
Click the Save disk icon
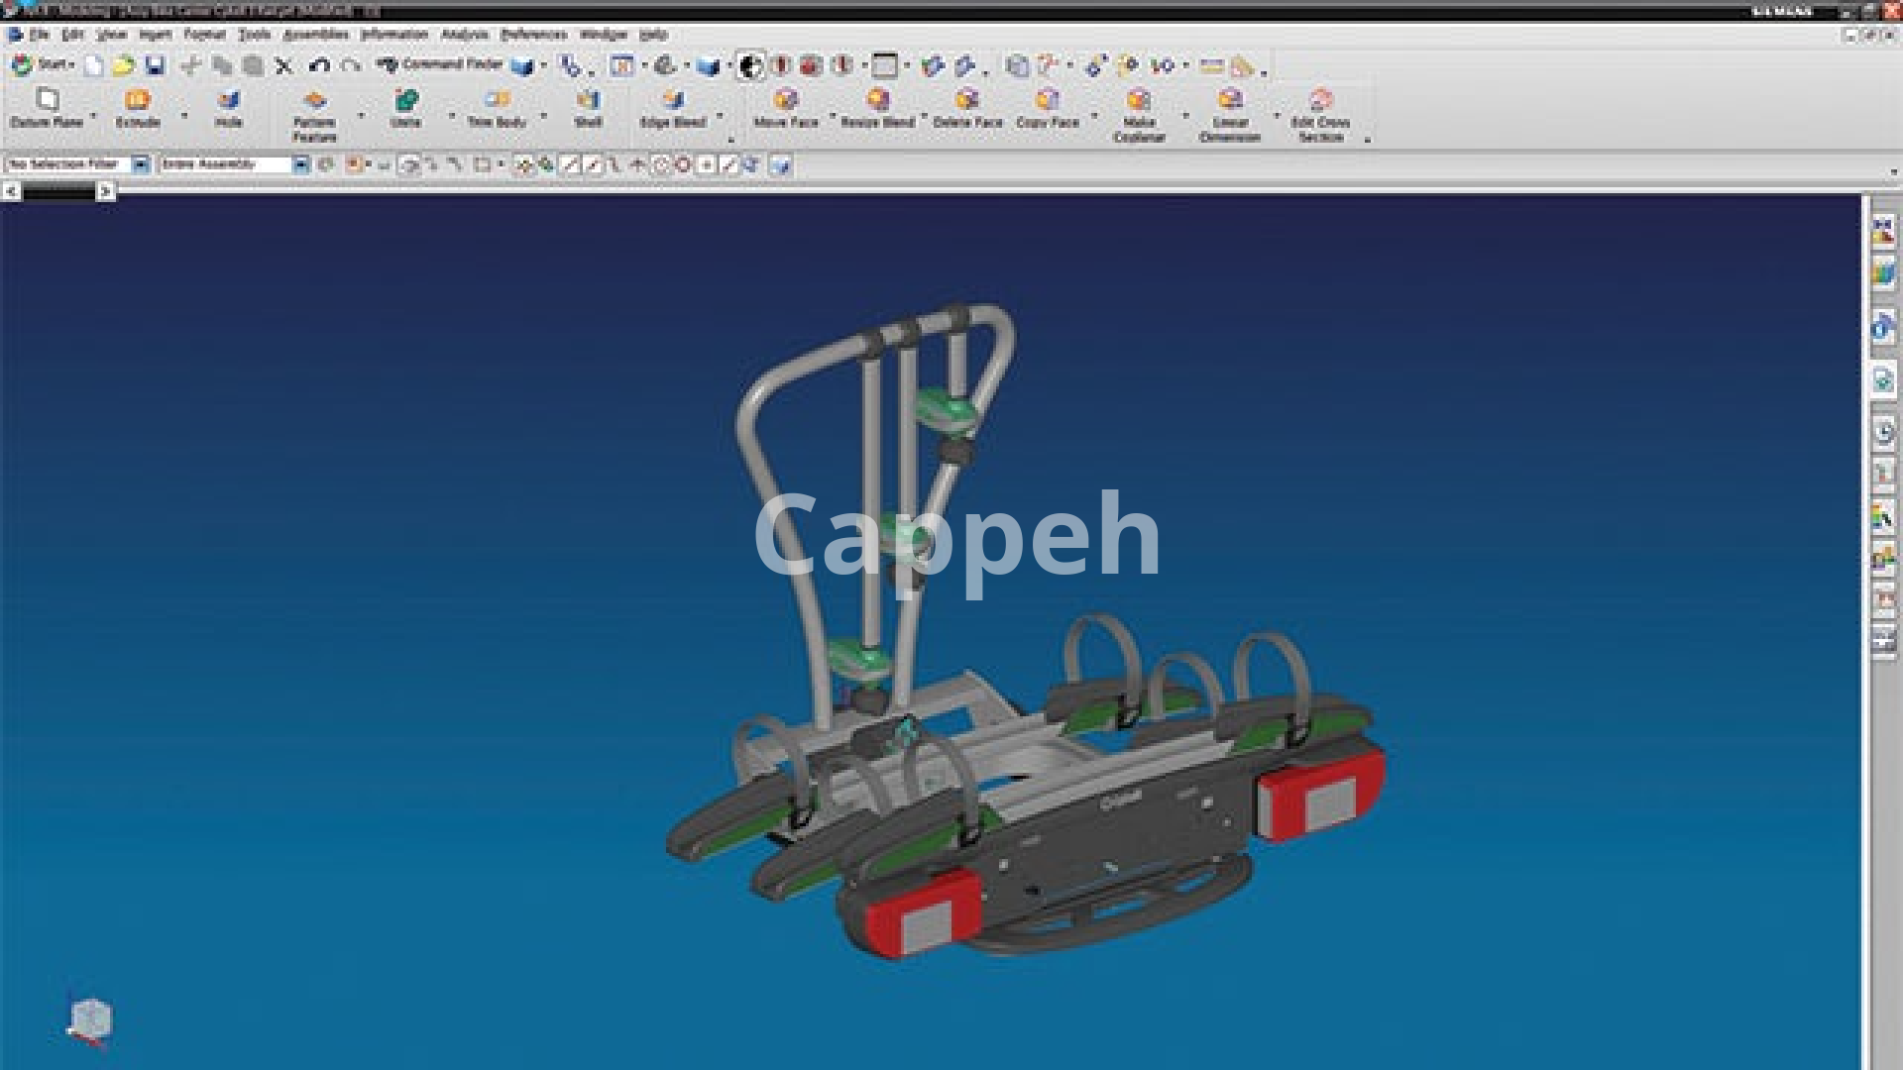click(155, 65)
